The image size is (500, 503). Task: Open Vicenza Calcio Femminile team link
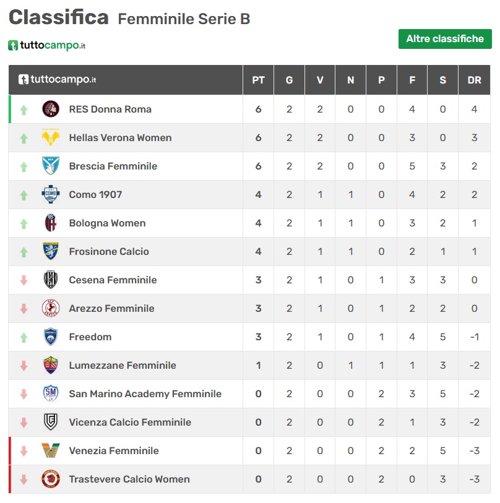(130, 422)
